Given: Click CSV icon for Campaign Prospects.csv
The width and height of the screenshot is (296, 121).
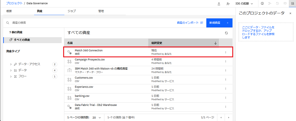Looking at the screenshot, I should point(70,61).
